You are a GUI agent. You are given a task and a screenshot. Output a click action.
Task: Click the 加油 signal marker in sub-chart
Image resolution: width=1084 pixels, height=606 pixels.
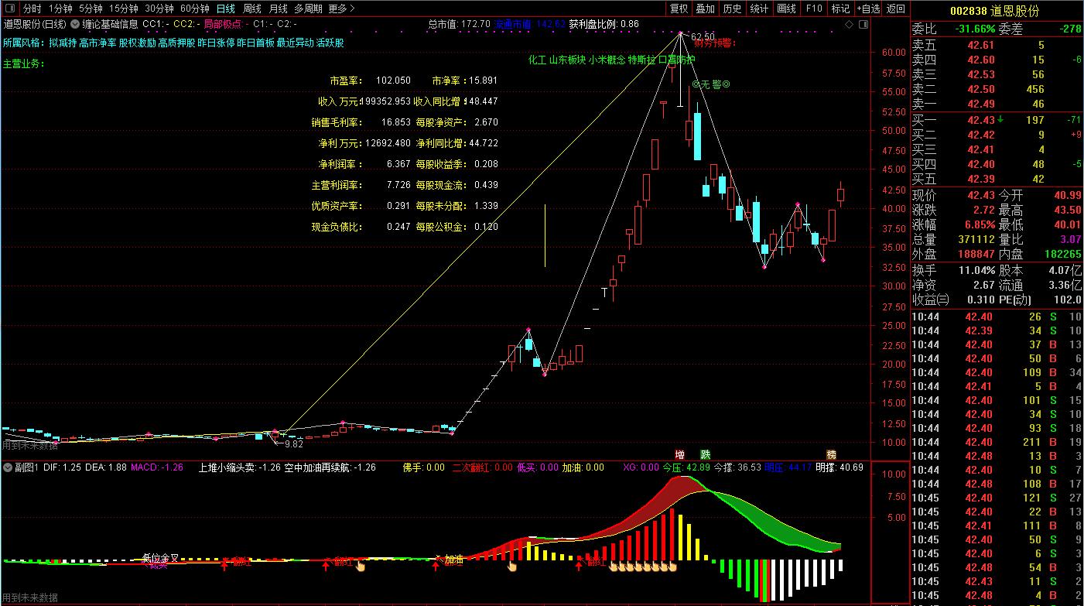tap(453, 560)
